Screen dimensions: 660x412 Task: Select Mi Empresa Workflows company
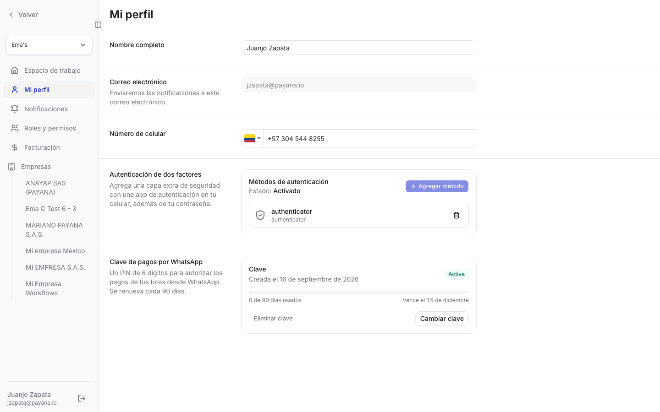44,288
